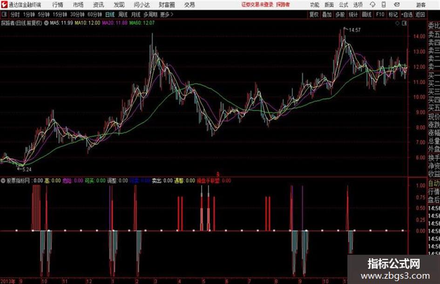Expand the 探路者 main chart indicator dropdown arrow
This screenshot has height=284, width=440.
click(x=46, y=23)
